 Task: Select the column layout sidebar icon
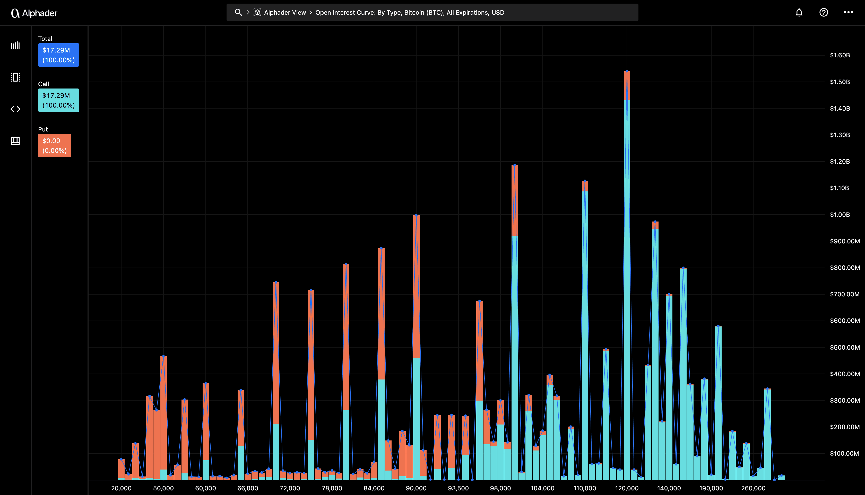click(15, 77)
